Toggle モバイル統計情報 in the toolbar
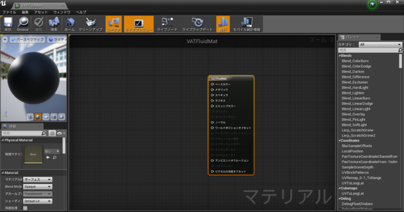Screen dimensions: 404x212 [246, 24]
